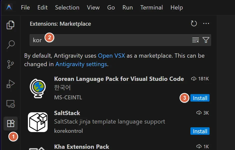Viewport: 235px width, 150px height.
Task: Open the View menu
Action: (93, 7)
